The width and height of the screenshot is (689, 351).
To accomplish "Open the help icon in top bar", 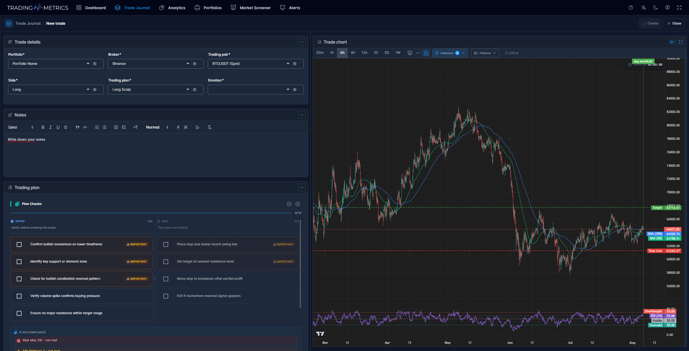I will click(631, 8).
